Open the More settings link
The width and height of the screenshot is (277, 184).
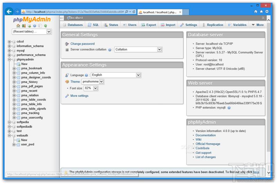(79, 96)
